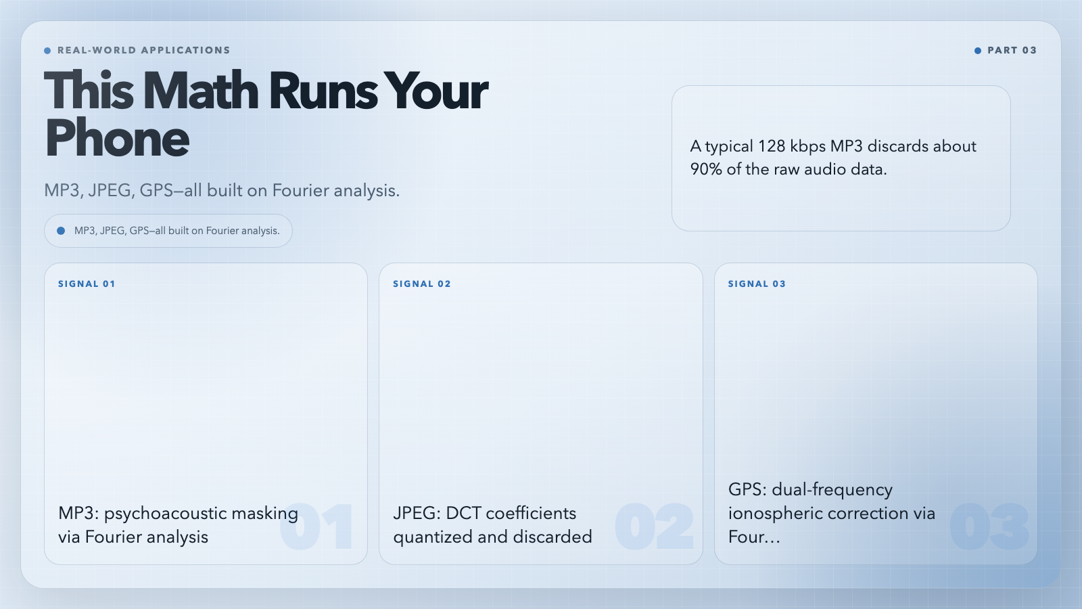Click the MP3 psychoacoustic masking text
Image resolution: width=1082 pixels, height=609 pixels.
(x=179, y=525)
